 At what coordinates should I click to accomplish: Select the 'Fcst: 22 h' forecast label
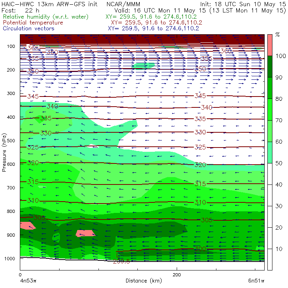tap(20, 10)
